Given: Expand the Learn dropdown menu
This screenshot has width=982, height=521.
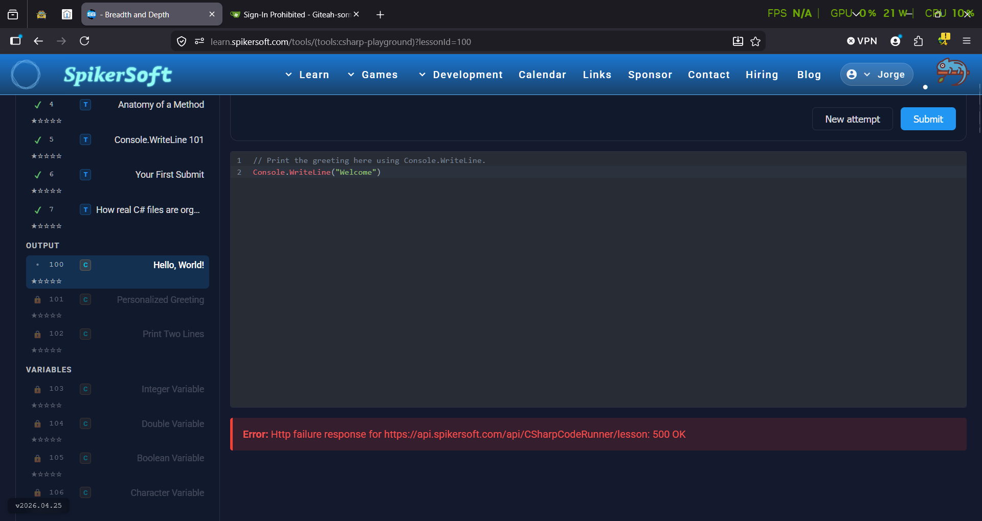Looking at the screenshot, I should (307, 75).
